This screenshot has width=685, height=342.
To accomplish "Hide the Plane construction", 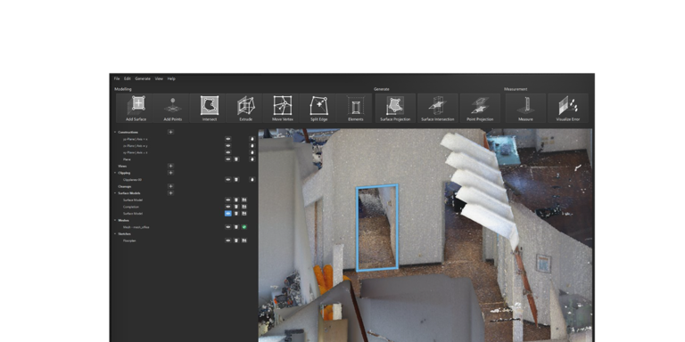I will (x=228, y=159).
